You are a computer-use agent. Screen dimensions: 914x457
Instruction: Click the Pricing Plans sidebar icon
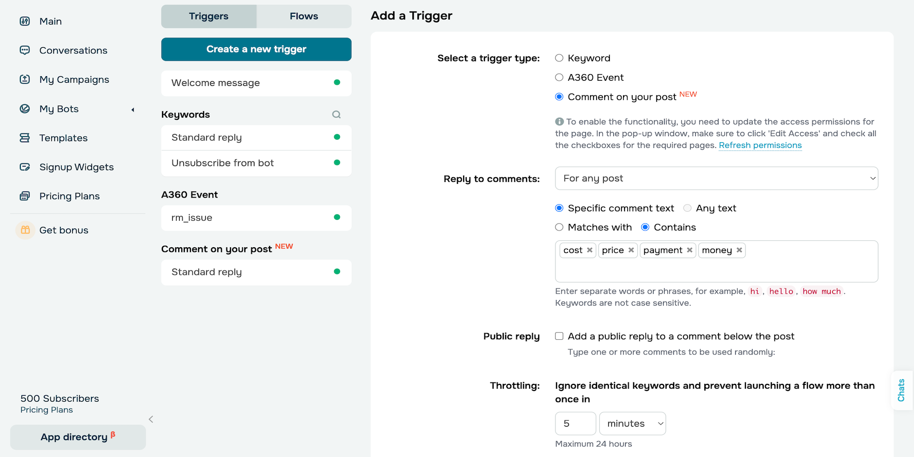coord(25,196)
